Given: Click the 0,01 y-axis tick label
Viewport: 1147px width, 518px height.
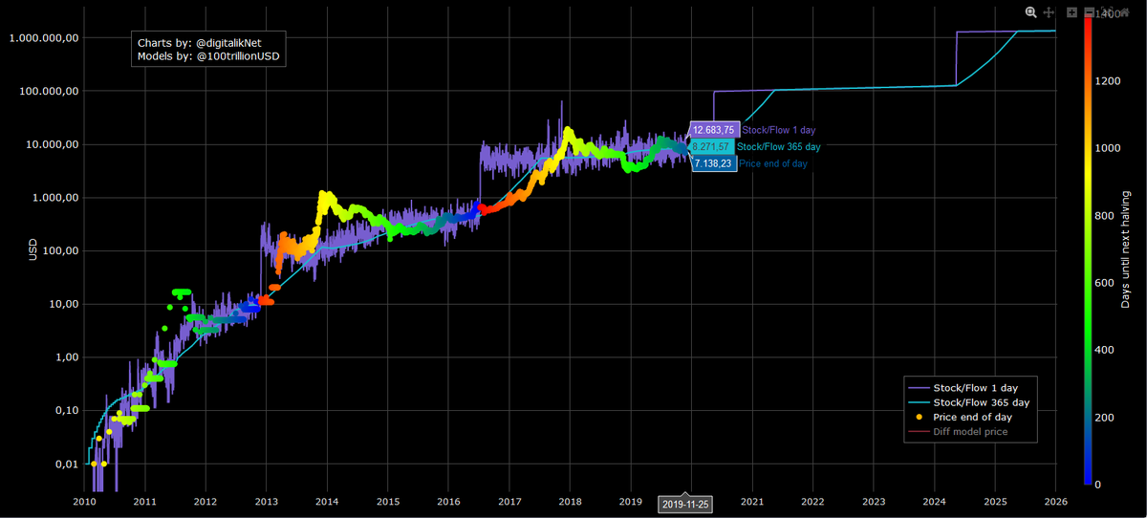Looking at the screenshot, I should point(65,464).
